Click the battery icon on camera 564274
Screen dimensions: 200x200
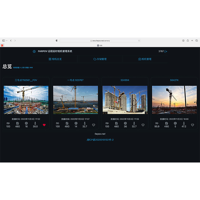[156, 123]
